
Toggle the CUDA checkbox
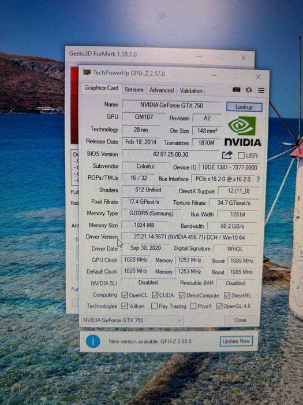click(x=155, y=295)
